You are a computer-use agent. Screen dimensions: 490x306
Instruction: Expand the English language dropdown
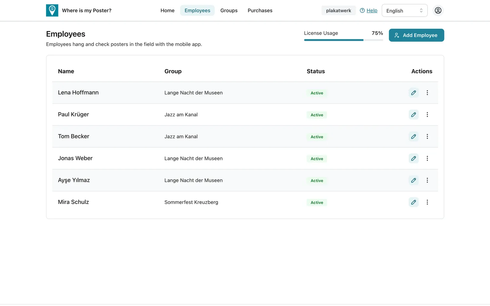pos(405,11)
